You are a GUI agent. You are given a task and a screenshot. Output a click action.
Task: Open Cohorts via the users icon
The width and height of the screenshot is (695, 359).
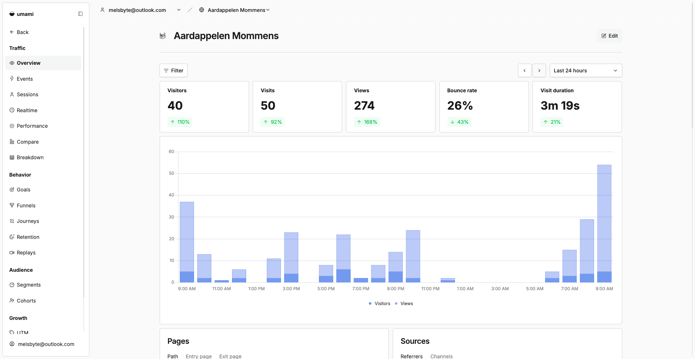(x=12, y=300)
